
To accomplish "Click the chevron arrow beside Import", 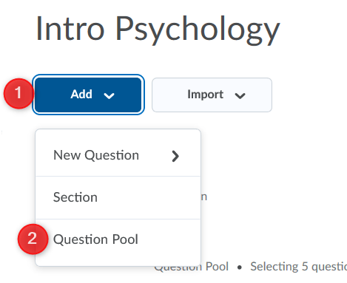I will [240, 95].
